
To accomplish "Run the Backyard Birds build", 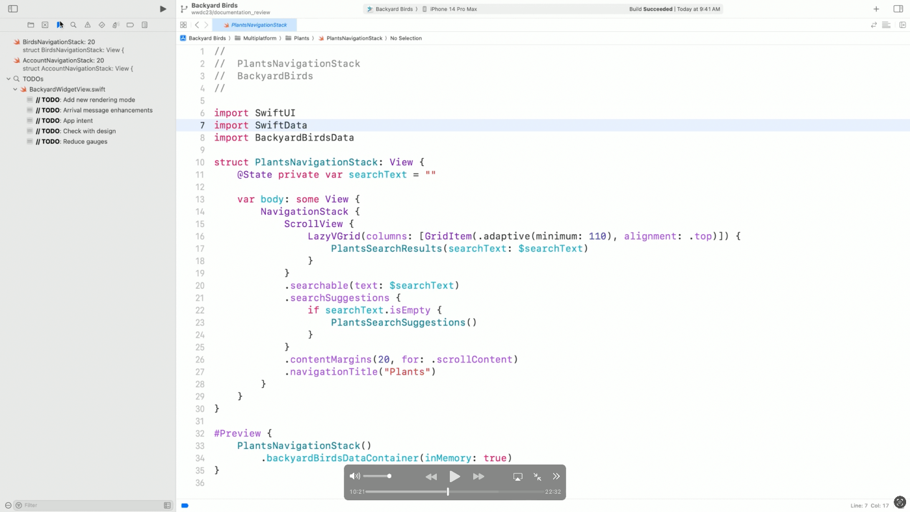I will pyautogui.click(x=163, y=9).
